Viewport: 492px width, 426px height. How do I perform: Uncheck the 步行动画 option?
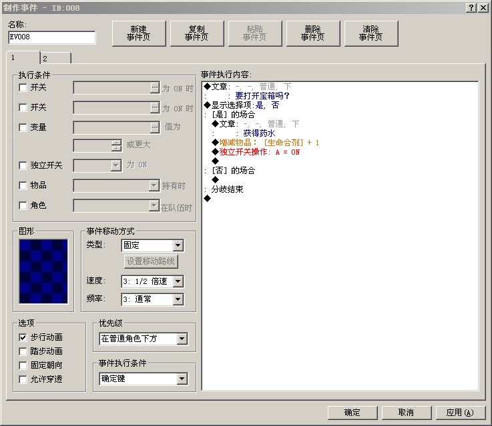(23, 337)
